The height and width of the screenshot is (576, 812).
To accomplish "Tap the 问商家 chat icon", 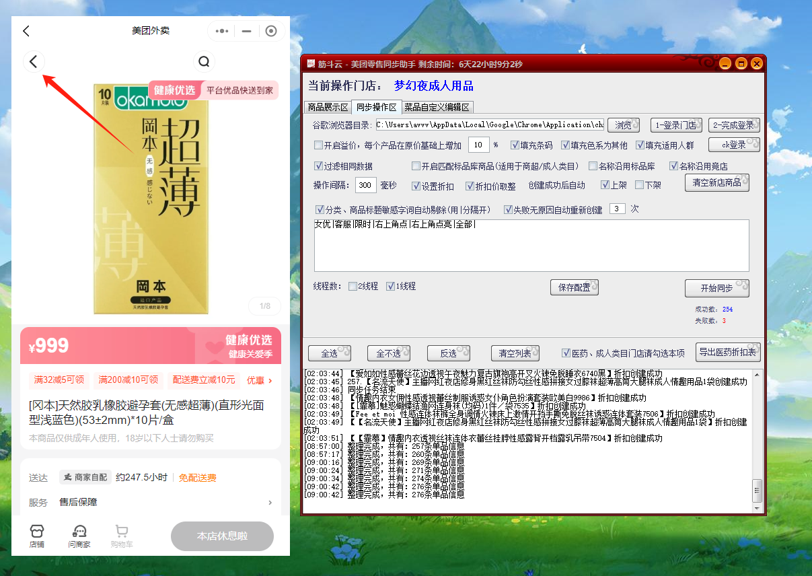I will pyautogui.click(x=79, y=536).
